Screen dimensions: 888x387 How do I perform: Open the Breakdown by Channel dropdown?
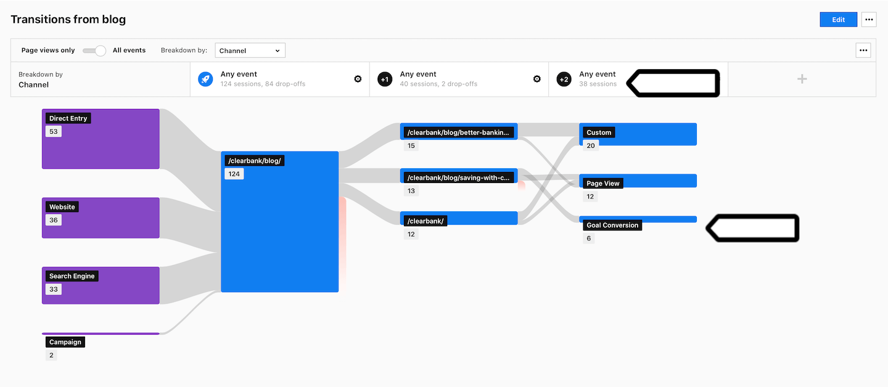[x=250, y=51]
